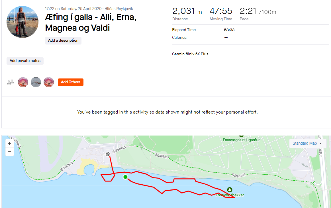331x208 pixels.
Task: Click the checkered finish flag marker
Action: (108, 154)
